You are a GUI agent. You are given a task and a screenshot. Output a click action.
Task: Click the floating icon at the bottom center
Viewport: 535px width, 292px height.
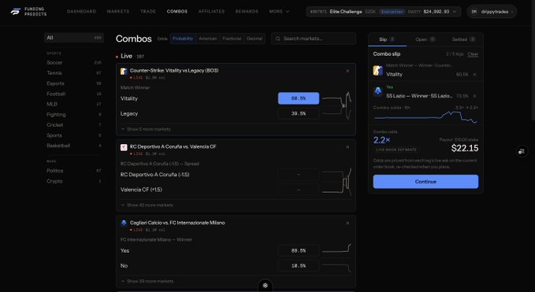(265, 286)
